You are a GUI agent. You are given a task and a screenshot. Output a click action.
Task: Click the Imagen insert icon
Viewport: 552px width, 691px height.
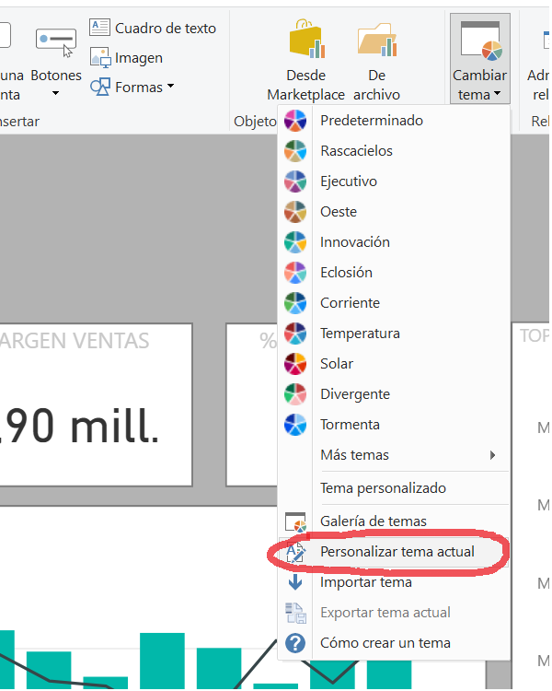tap(100, 57)
